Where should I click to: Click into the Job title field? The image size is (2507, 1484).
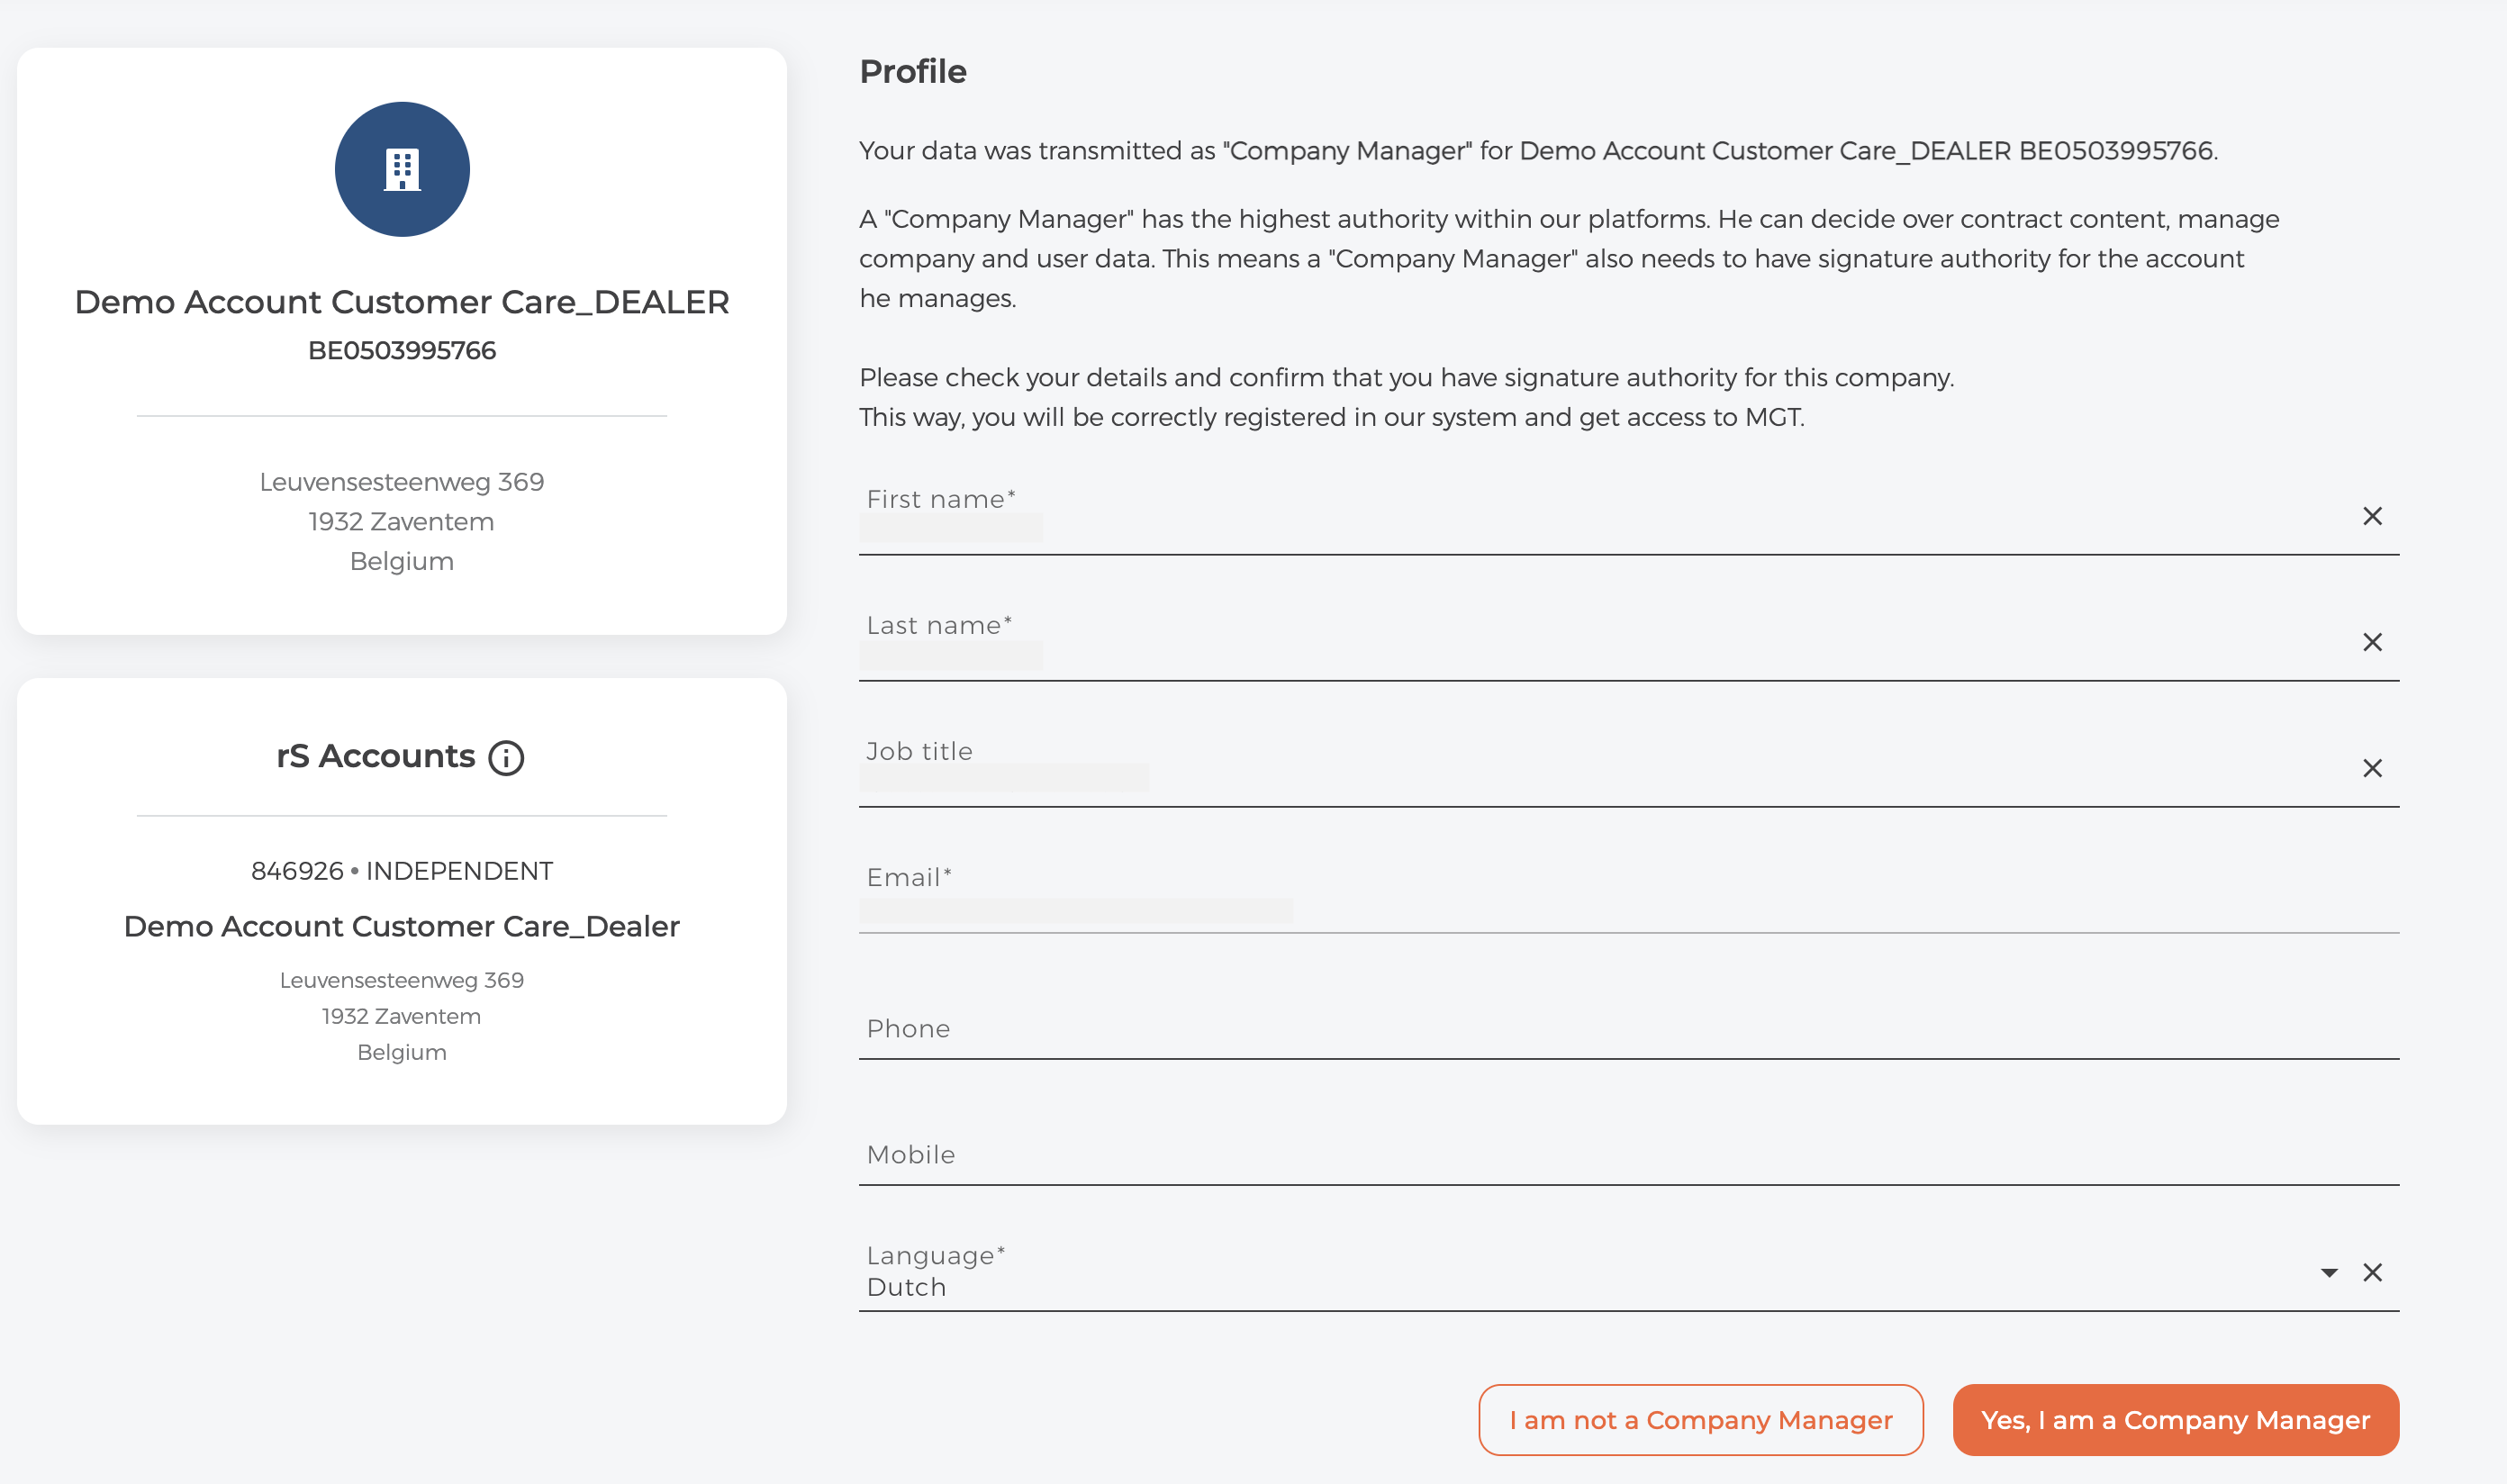coord(1600,780)
